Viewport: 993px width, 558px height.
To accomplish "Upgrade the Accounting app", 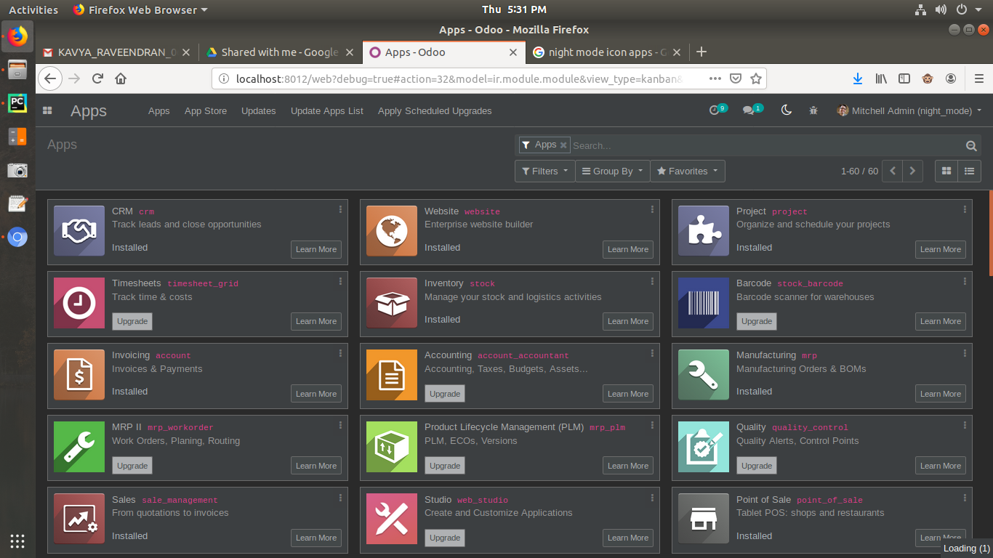I will tap(445, 394).
